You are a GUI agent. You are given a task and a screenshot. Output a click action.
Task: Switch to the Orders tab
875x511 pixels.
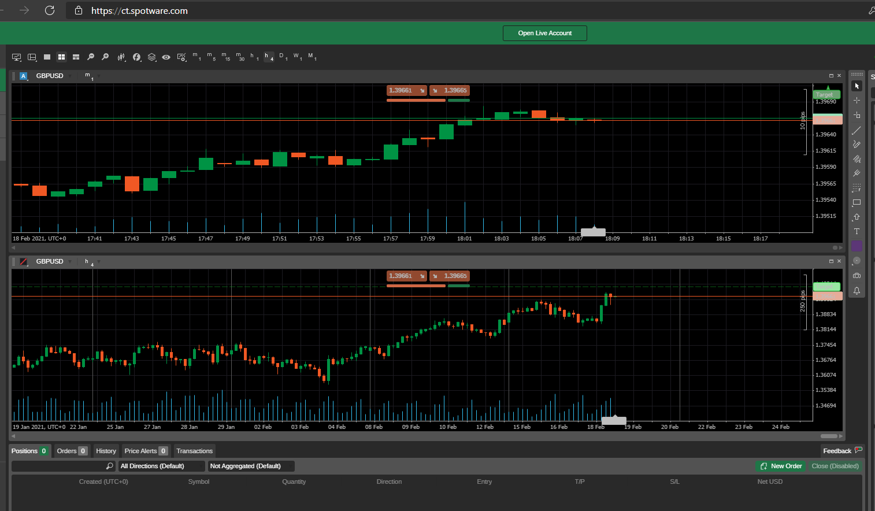point(72,451)
